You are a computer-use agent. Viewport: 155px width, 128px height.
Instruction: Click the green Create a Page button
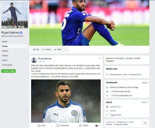pyautogui.click(x=9, y=71)
